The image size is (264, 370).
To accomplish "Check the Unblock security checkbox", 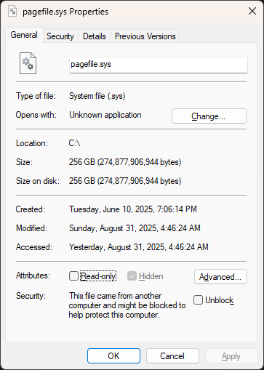I will (198, 300).
